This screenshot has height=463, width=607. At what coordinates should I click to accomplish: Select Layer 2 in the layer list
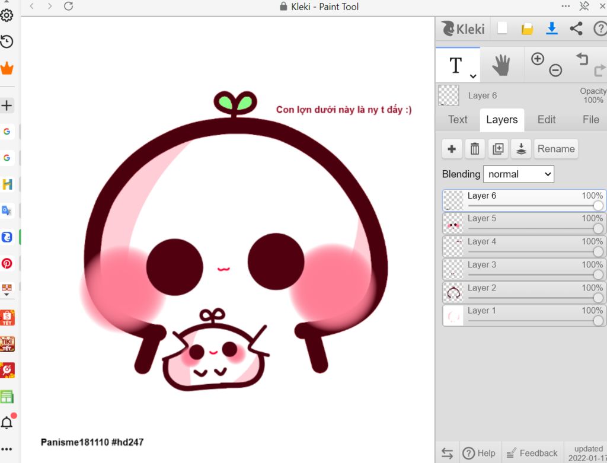click(524, 293)
